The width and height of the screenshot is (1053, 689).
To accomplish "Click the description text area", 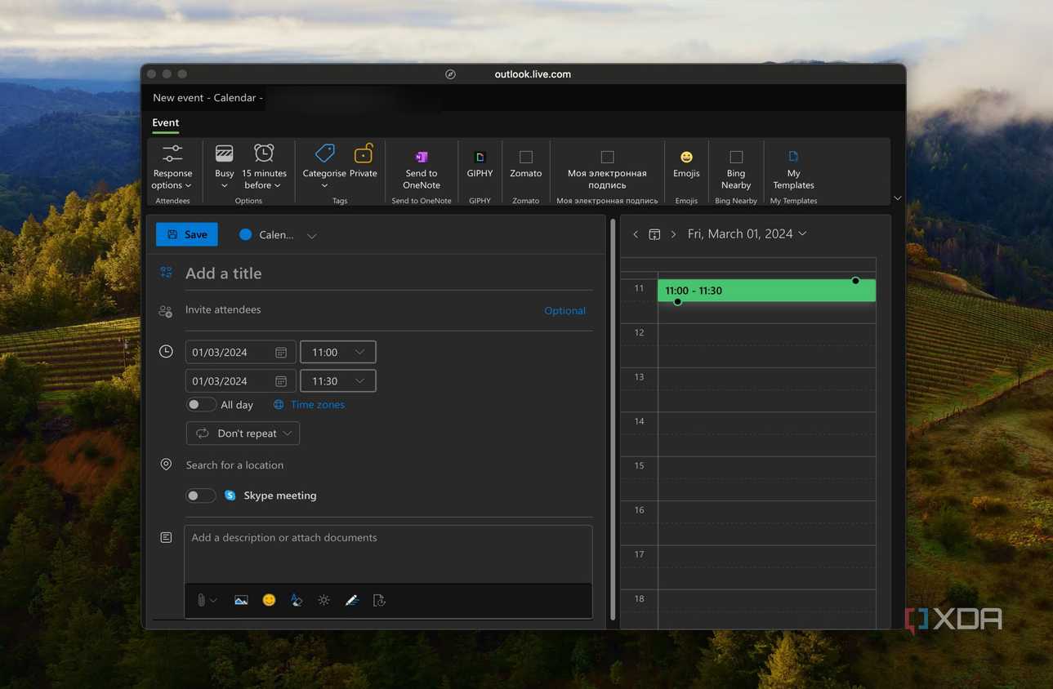I will [x=388, y=553].
